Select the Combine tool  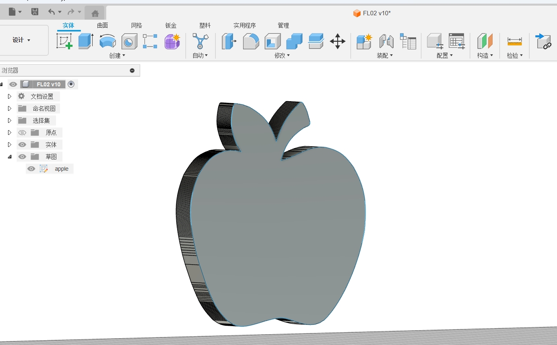[x=294, y=41]
